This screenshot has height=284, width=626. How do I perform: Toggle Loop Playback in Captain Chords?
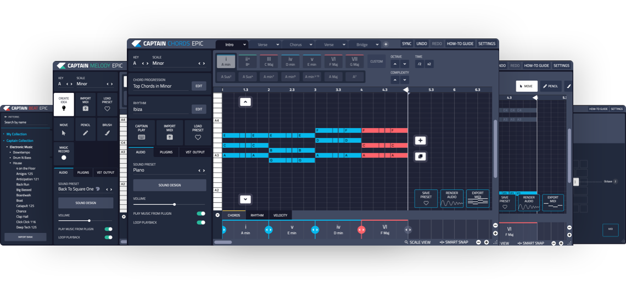coord(201,222)
